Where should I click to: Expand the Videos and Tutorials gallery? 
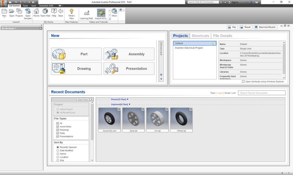pos(109,19)
